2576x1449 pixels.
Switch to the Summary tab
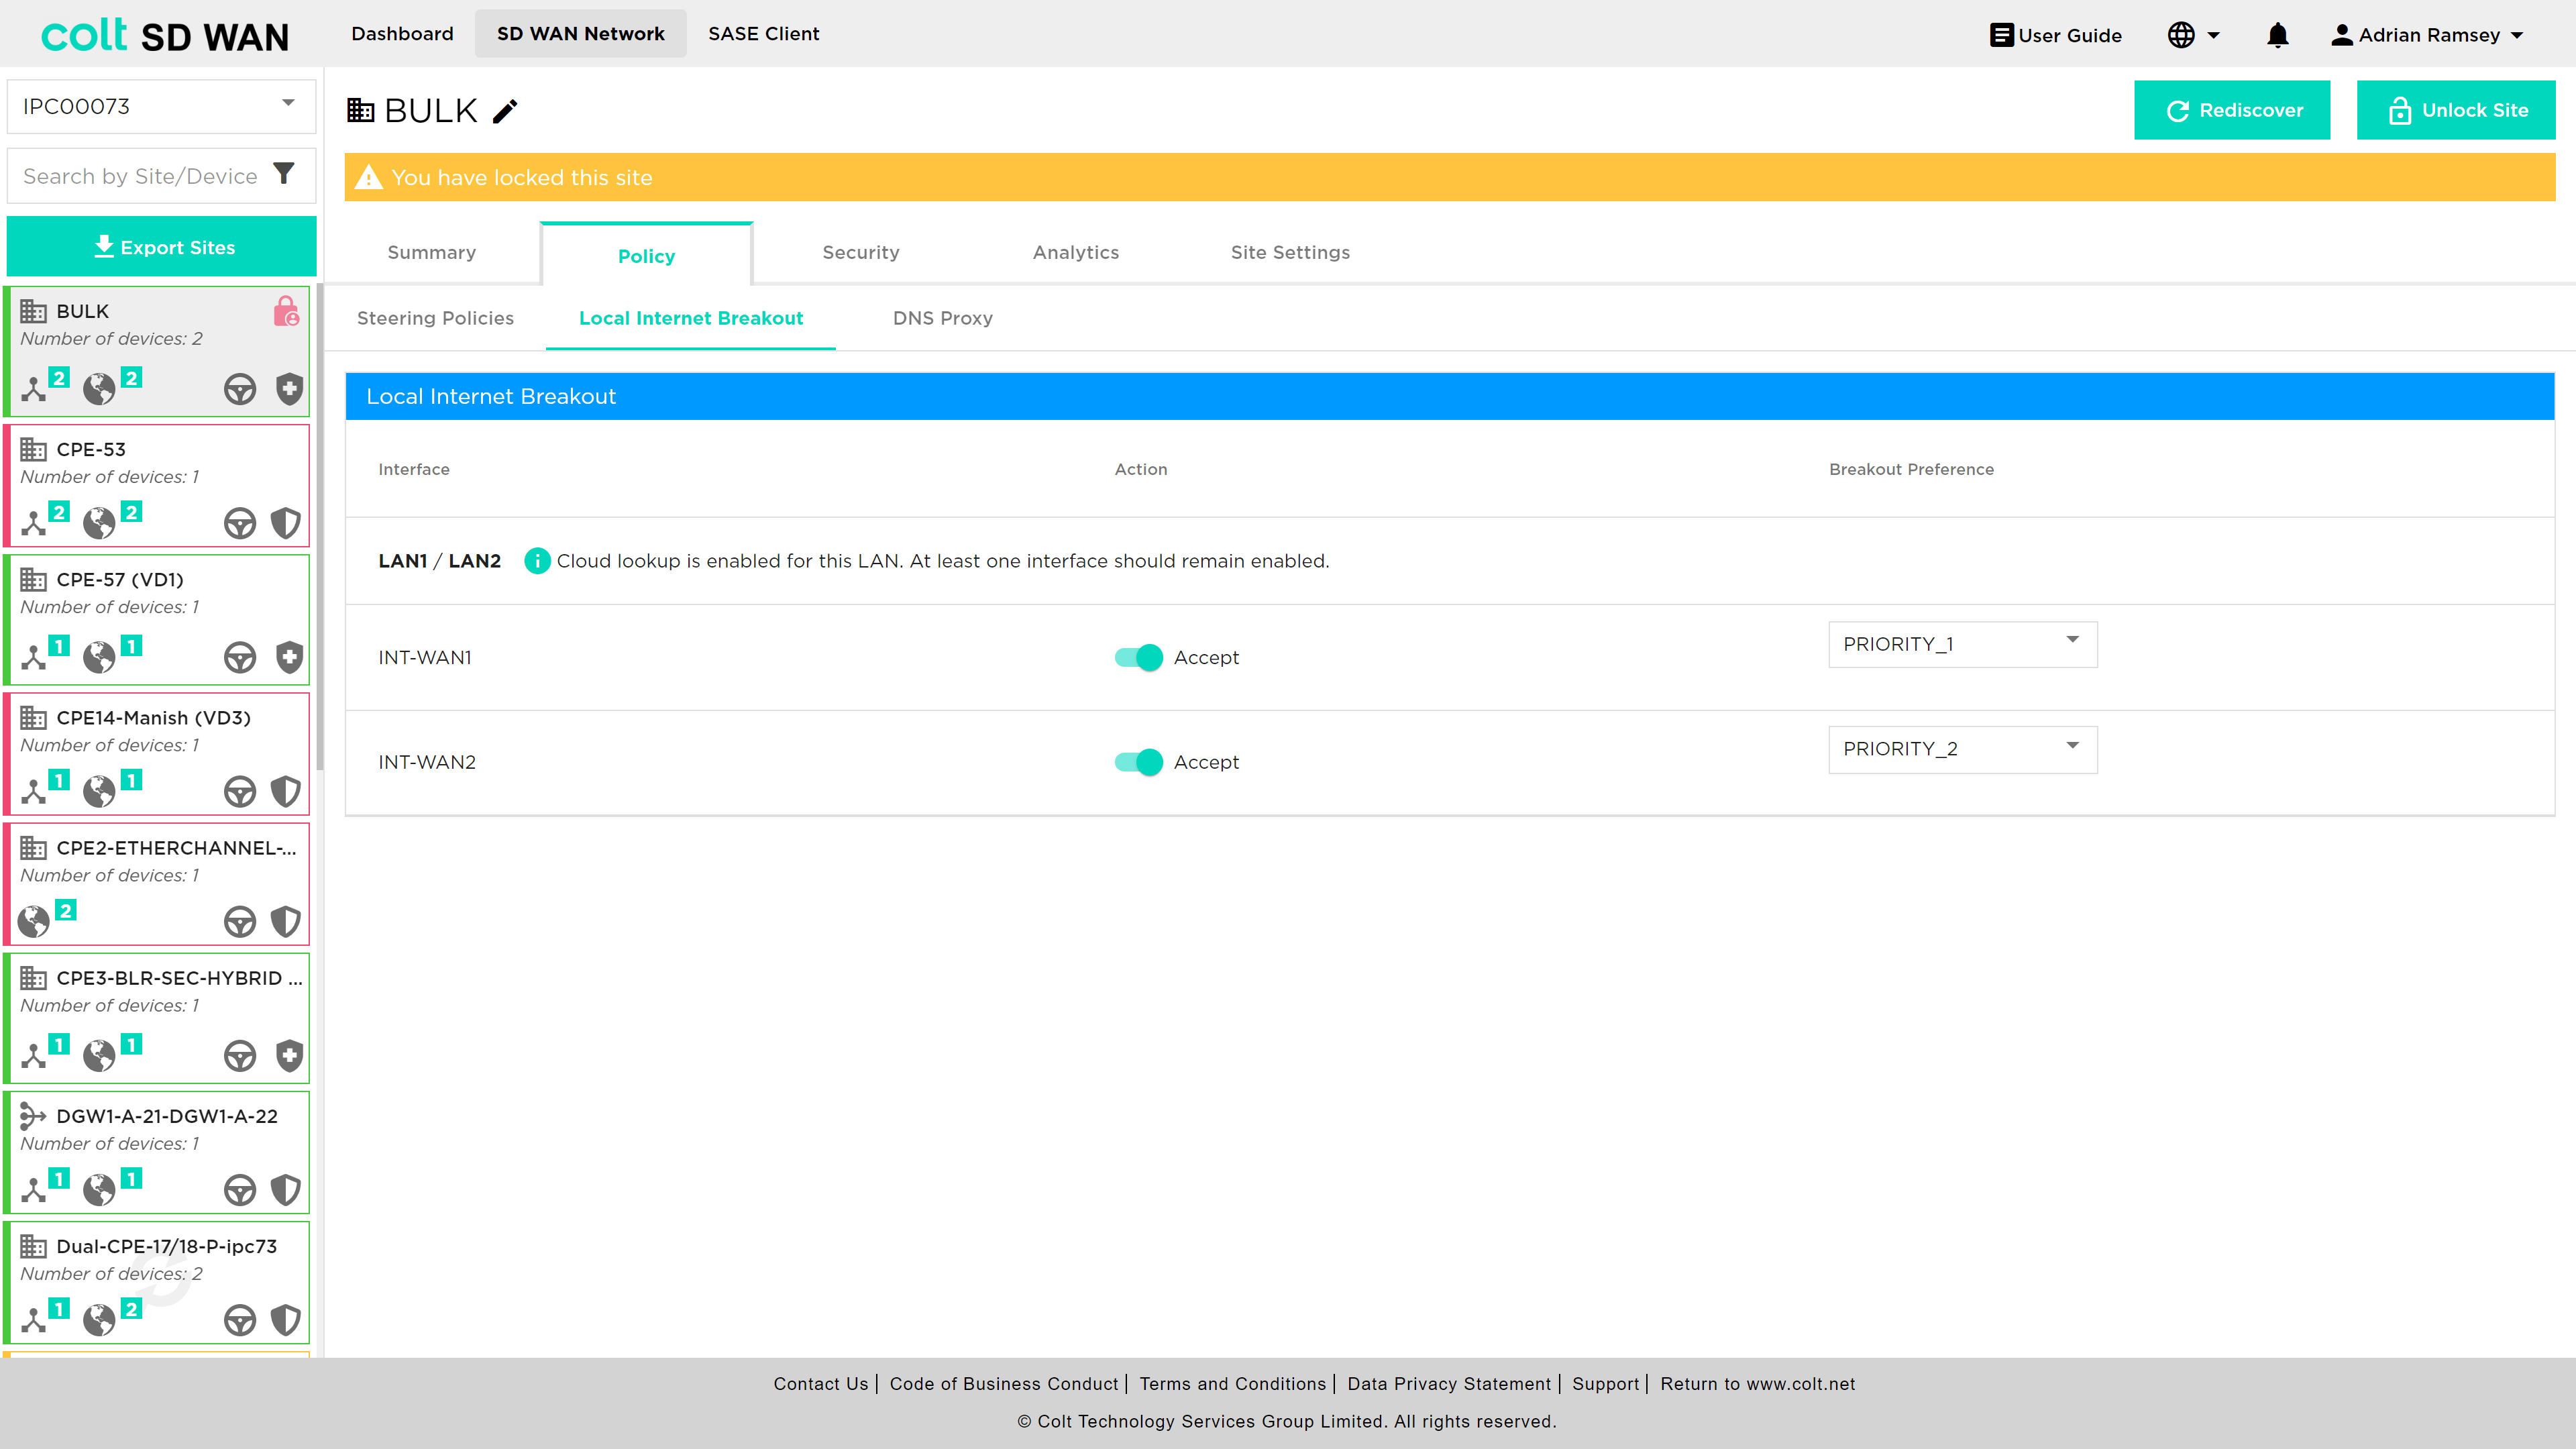[431, 252]
